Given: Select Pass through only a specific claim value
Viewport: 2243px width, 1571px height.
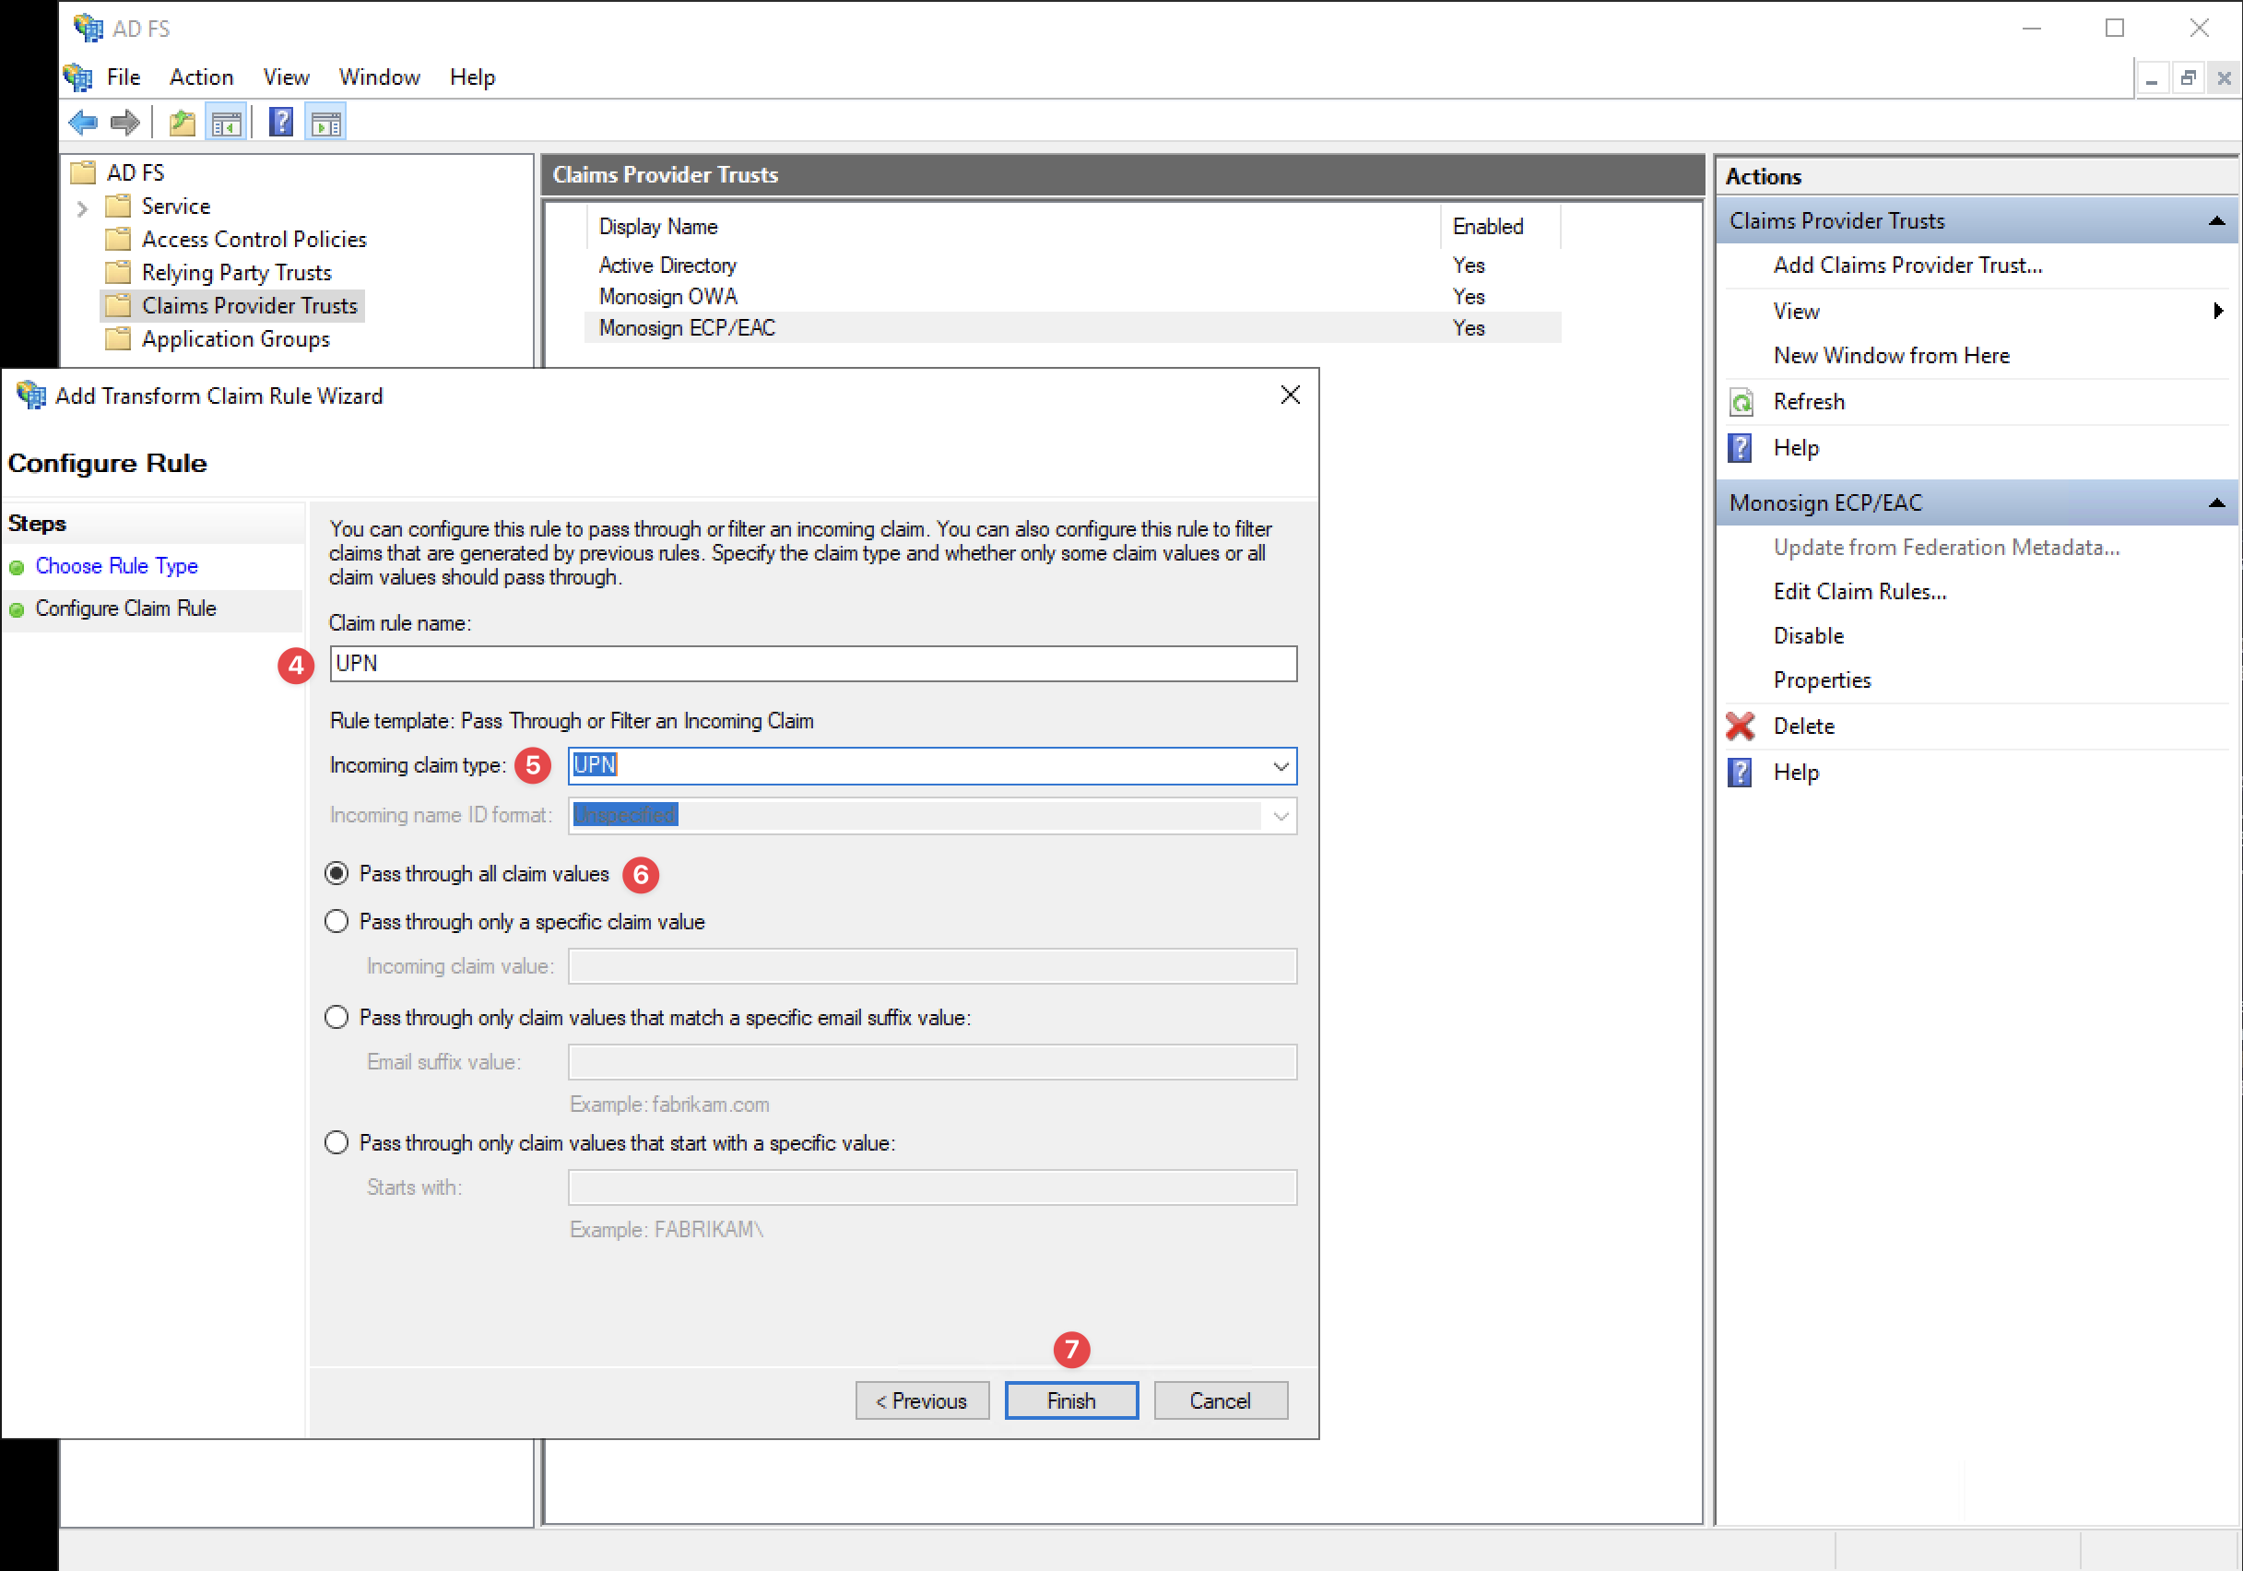Looking at the screenshot, I should click(x=336, y=920).
